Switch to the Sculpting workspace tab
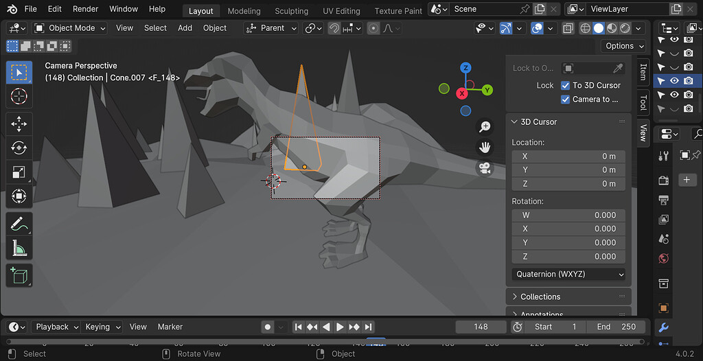This screenshot has width=703, height=361. pos(291,11)
